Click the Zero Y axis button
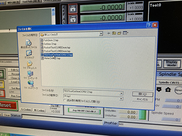The height and width of the screenshot is (136, 182). click(73, 19)
